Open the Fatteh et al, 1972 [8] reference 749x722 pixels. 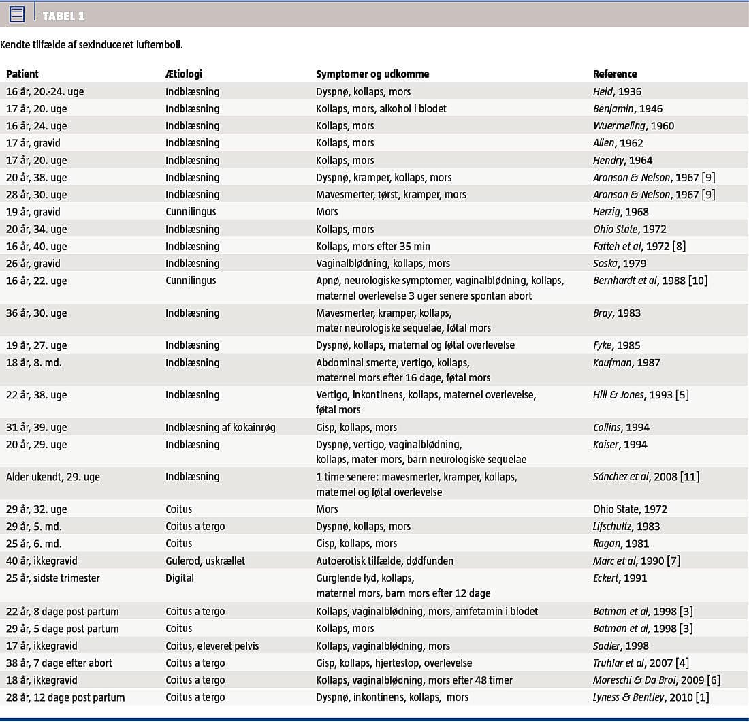coord(639,246)
